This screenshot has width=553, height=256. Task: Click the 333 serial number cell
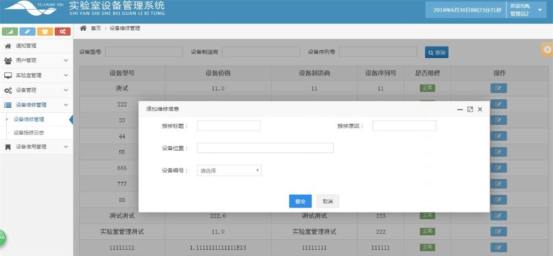coord(380,216)
